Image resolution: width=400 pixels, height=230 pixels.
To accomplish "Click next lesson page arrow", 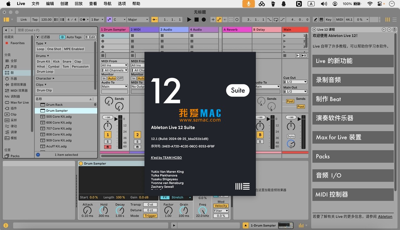I will coord(389,30).
